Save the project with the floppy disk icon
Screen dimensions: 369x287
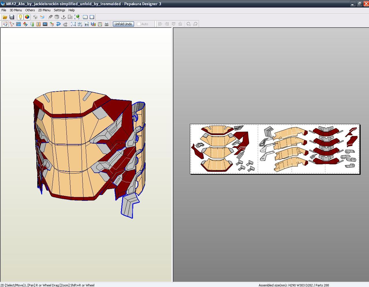point(12,17)
